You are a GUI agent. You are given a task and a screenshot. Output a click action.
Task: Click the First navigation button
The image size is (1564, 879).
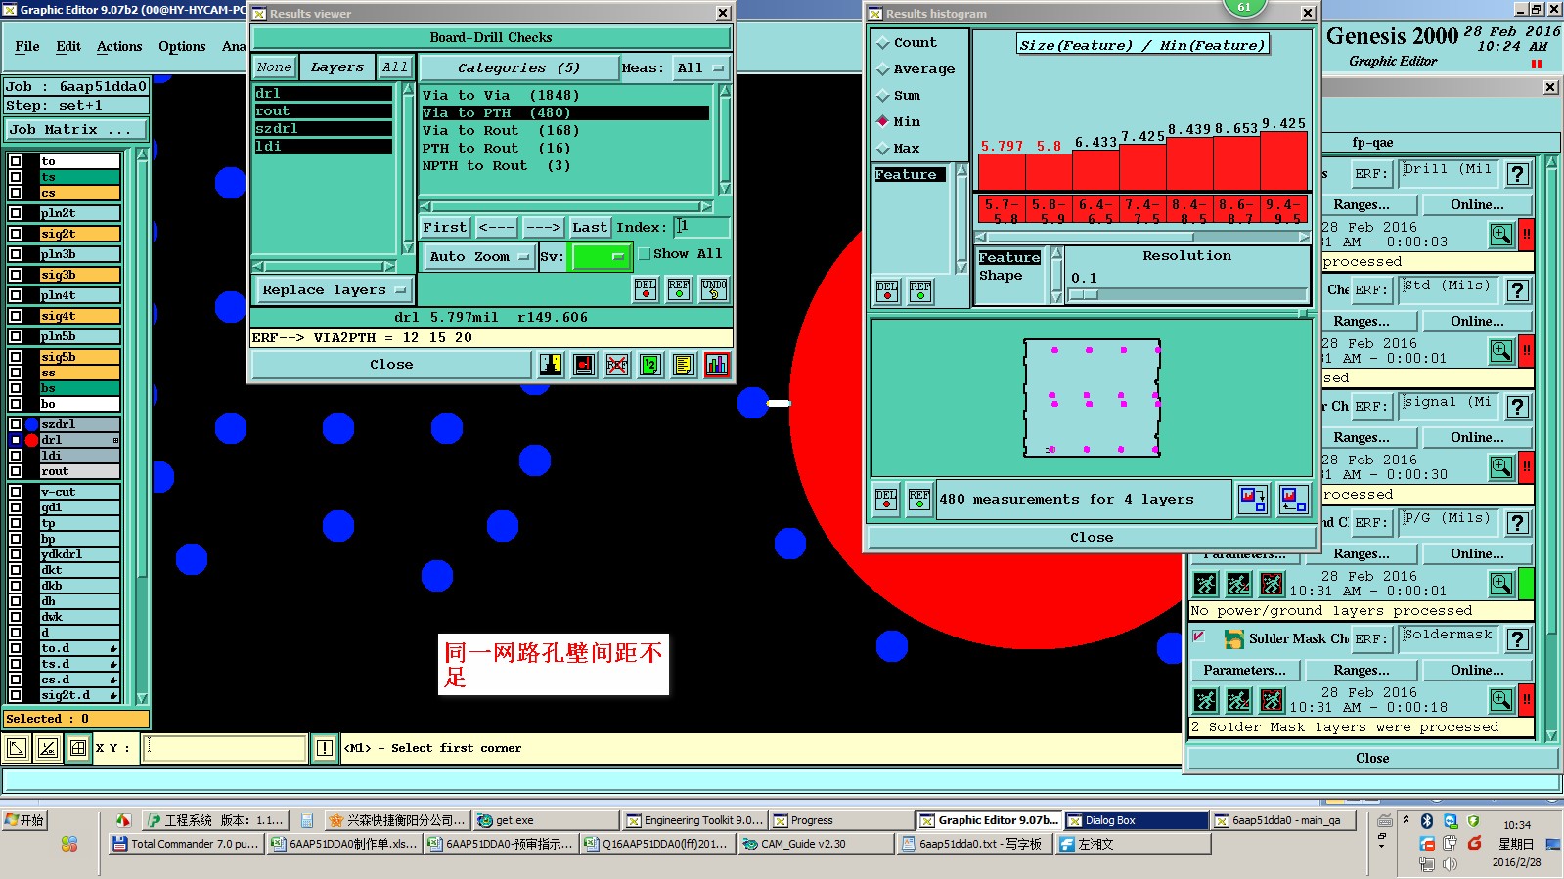[x=445, y=227]
